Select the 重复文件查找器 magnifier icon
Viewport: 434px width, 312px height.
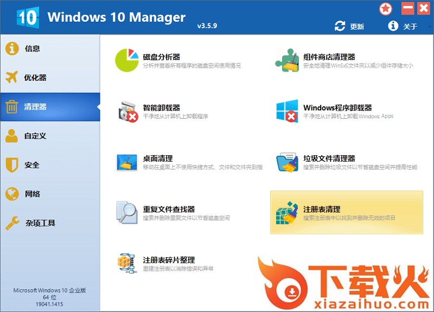coord(127,213)
